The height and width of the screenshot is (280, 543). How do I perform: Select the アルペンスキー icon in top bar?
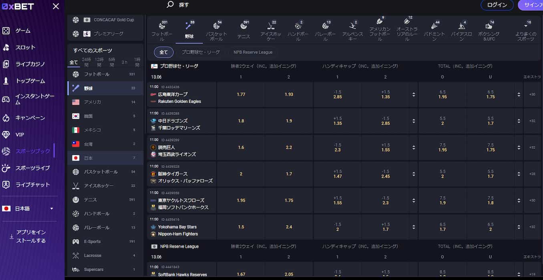tap(352, 26)
